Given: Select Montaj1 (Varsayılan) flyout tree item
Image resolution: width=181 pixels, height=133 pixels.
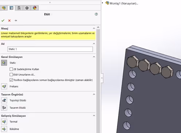Looking at the screenshot, I should pyautogui.click(x=124, y=3).
